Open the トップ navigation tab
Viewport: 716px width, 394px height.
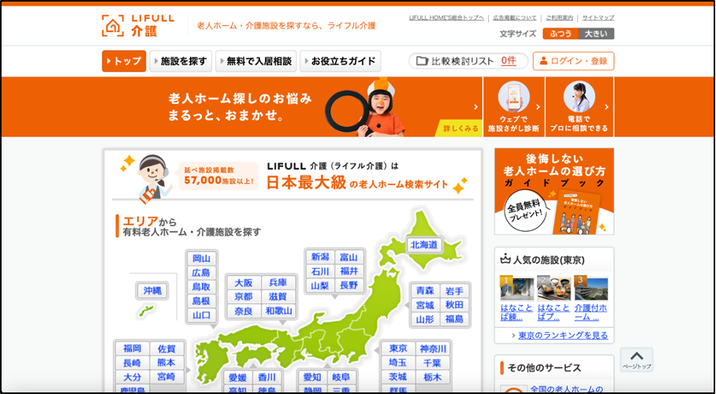click(124, 61)
